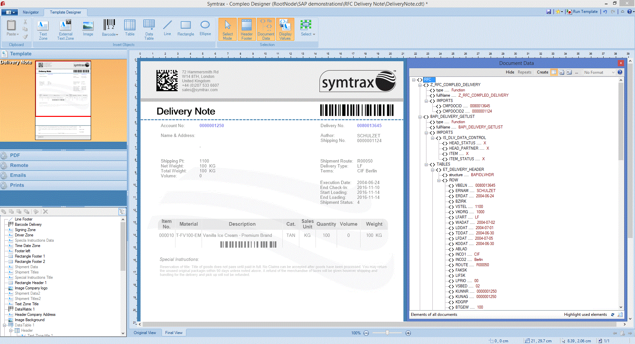Image resolution: width=635 pixels, height=344 pixels.
Task: Expand the PDF section
Action: coord(64,155)
